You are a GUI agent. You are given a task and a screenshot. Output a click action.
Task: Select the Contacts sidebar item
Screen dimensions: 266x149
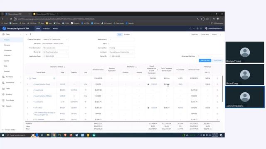(x=12, y=45)
